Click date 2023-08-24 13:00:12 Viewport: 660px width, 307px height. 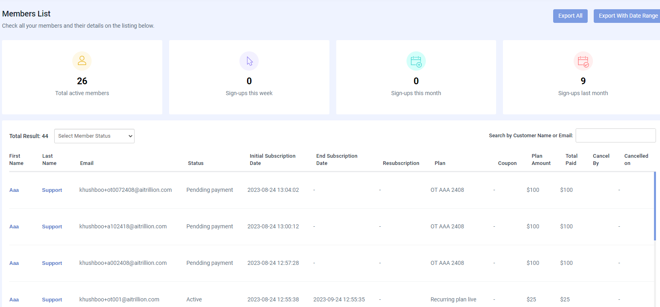[273, 226]
